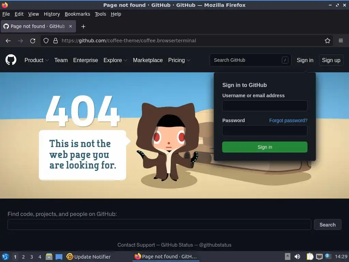Open the tracking protection shield icon
The width and height of the screenshot is (349, 262).
coord(46,41)
